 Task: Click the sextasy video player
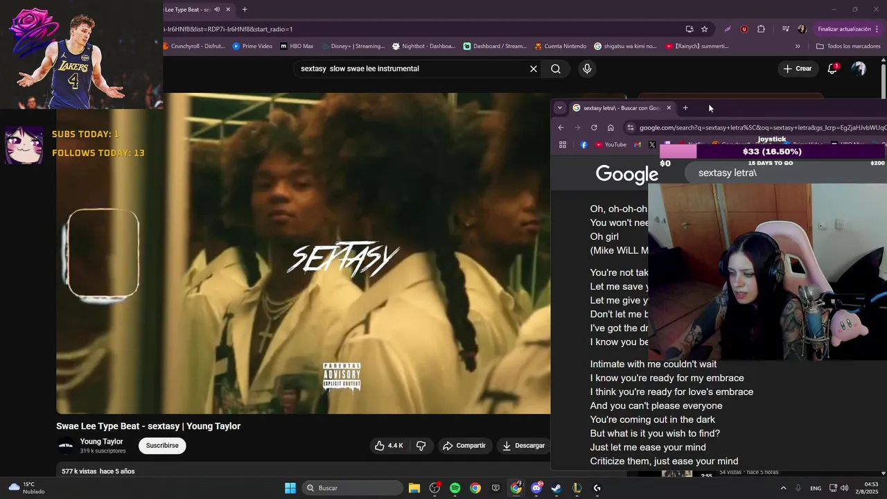(x=304, y=254)
